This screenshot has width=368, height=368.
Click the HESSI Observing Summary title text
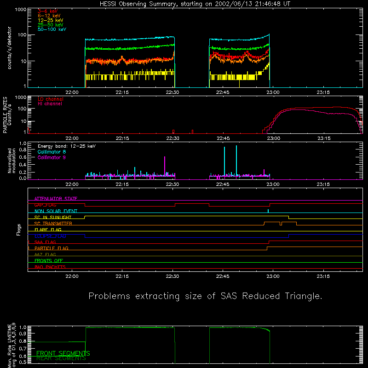pyautogui.click(x=195, y=4)
